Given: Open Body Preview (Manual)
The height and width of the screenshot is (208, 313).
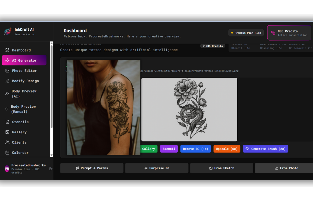Looking at the screenshot, I should click(24, 109).
